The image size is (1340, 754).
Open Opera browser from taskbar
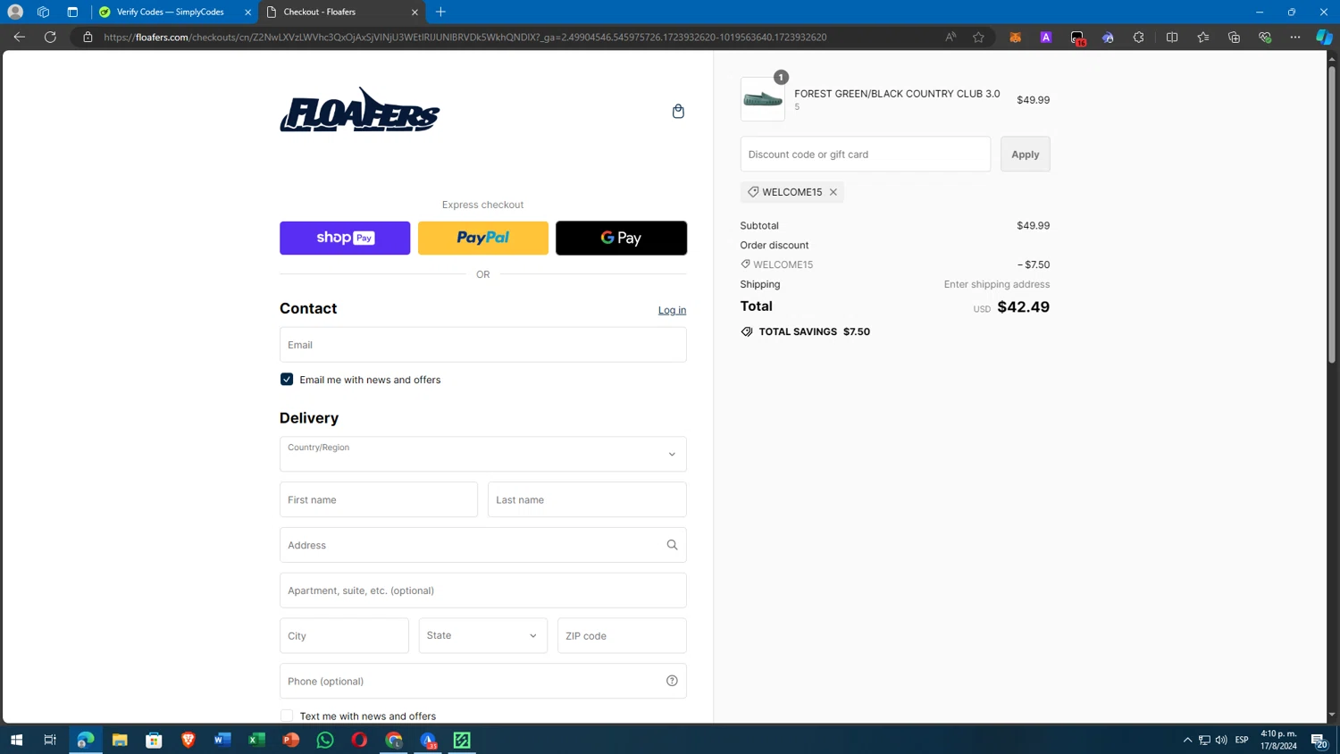(359, 740)
